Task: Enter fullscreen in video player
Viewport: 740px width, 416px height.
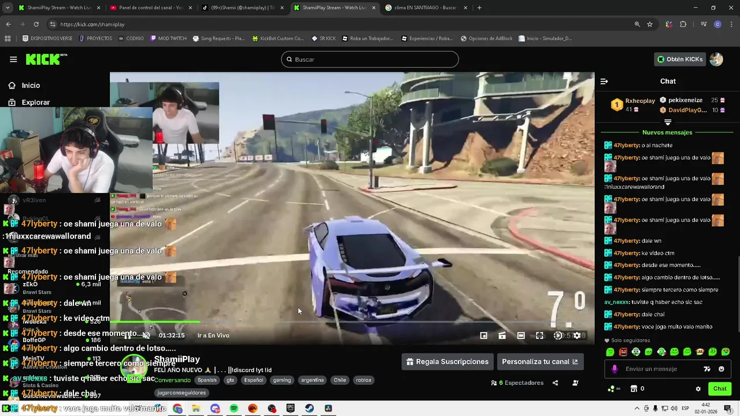Action: pyautogui.click(x=539, y=335)
